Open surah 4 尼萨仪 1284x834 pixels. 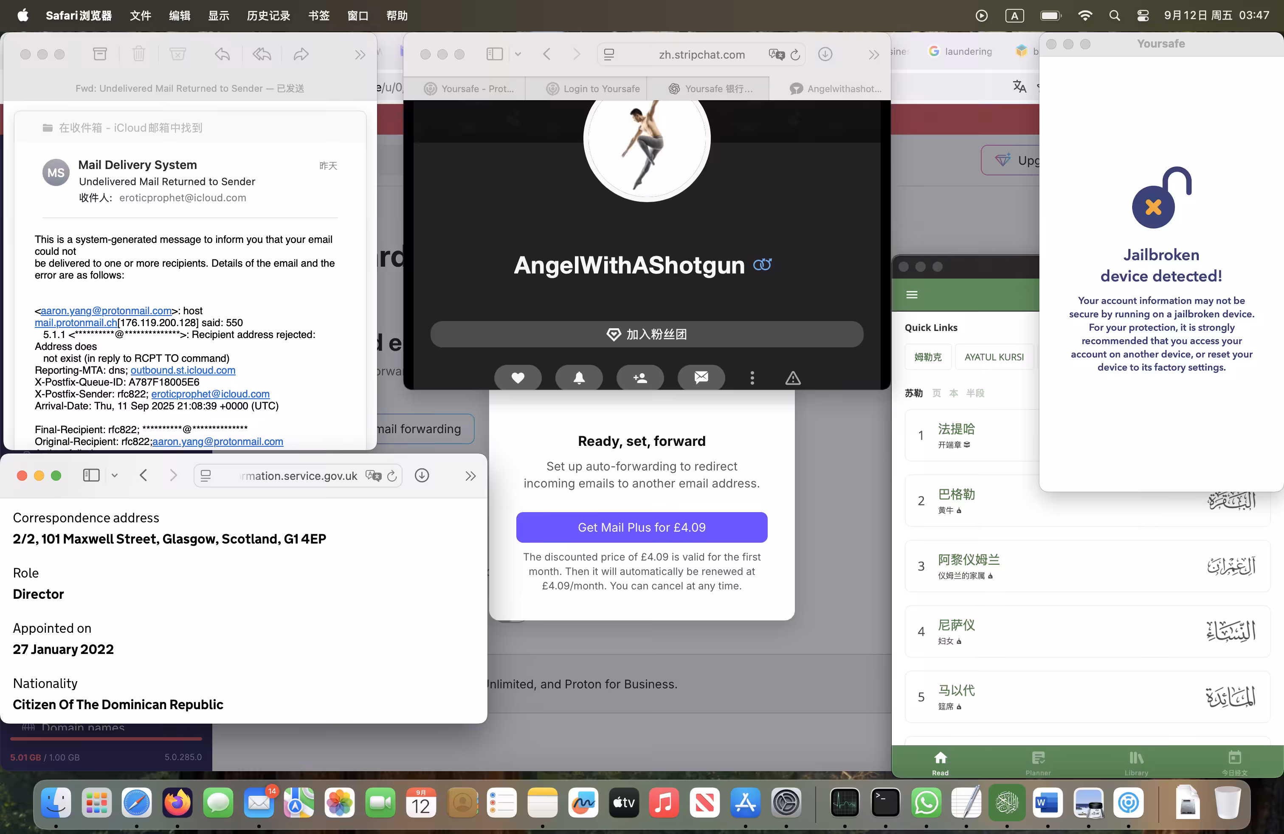coord(1087,631)
